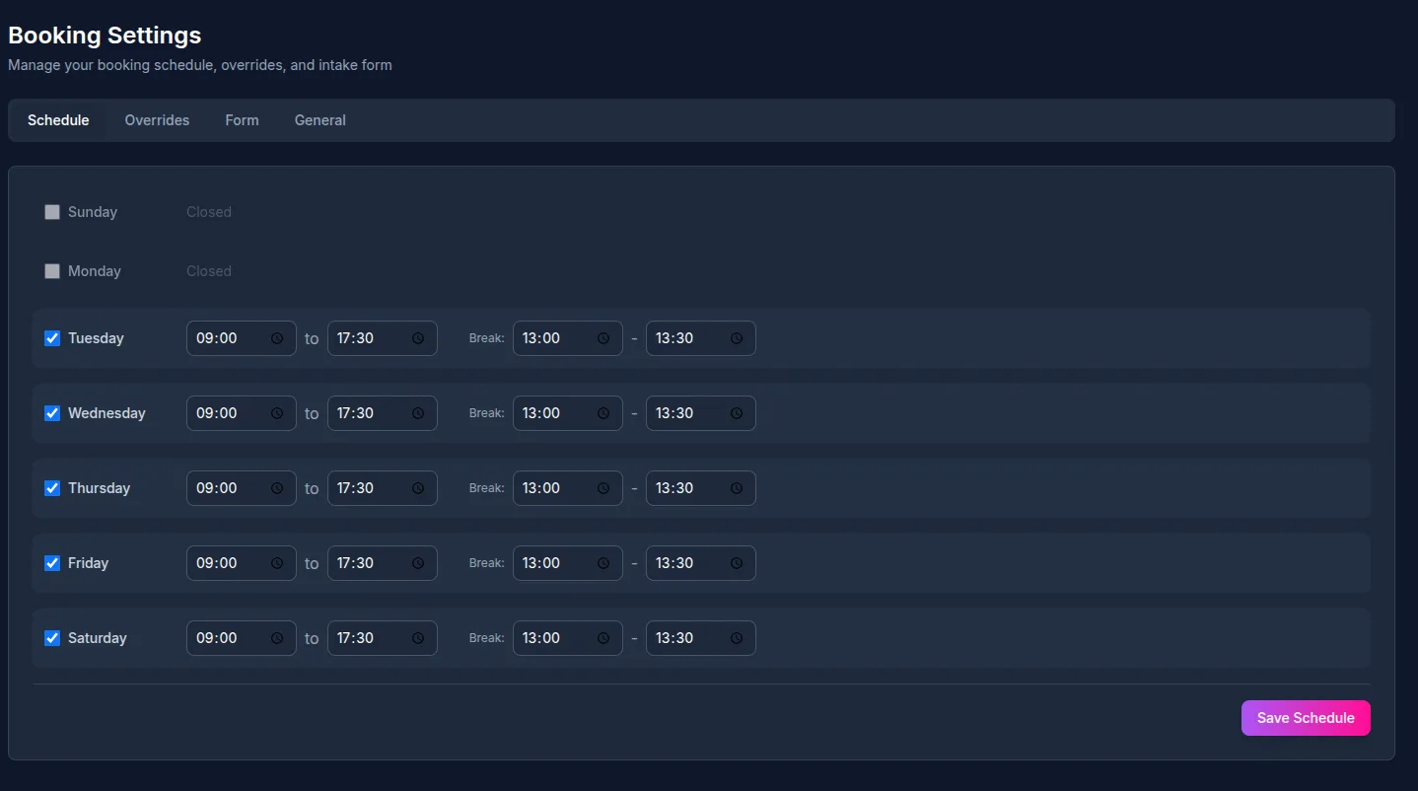Go to the General tab
The height and width of the screenshot is (791, 1418).
(319, 120)
